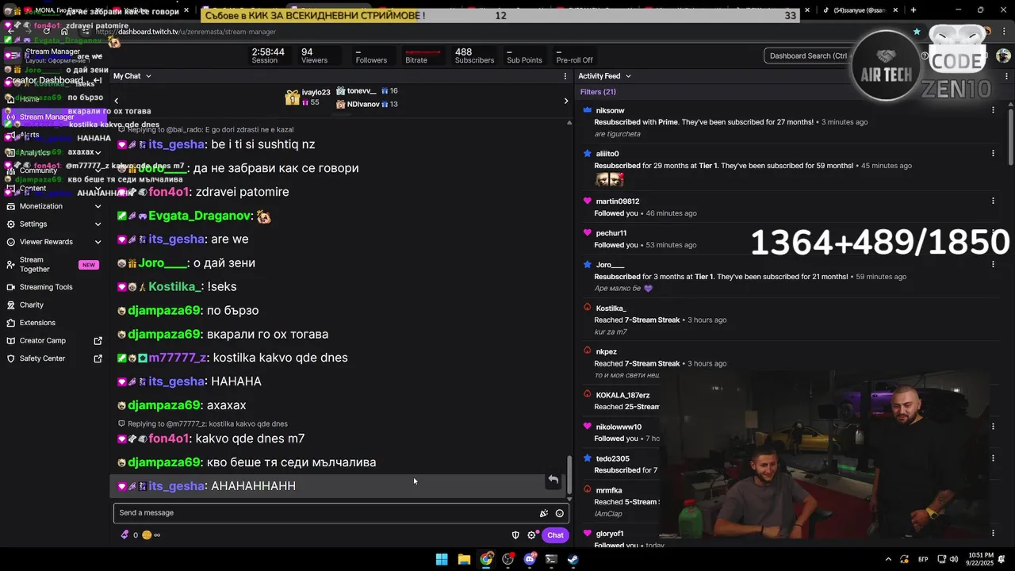This screenshot has width=1015, height=571.
Task: Click reply arrow on AHAHAHHAHH message
Action: (x=553, y=480)
